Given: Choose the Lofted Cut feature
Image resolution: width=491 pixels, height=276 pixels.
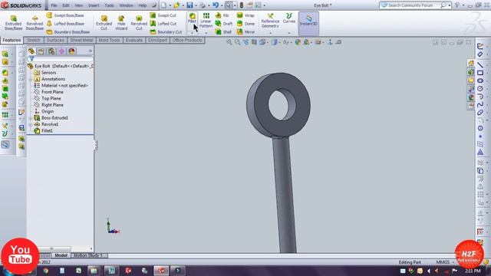Looking at the screenshot, I should pos(163,24).
